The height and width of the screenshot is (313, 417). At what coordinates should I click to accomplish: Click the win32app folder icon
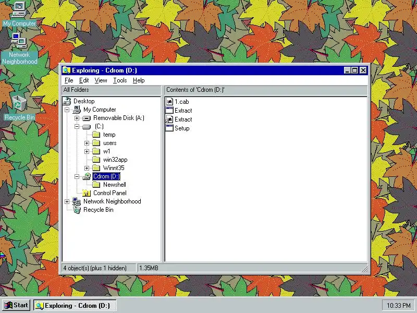coord(96,160)
